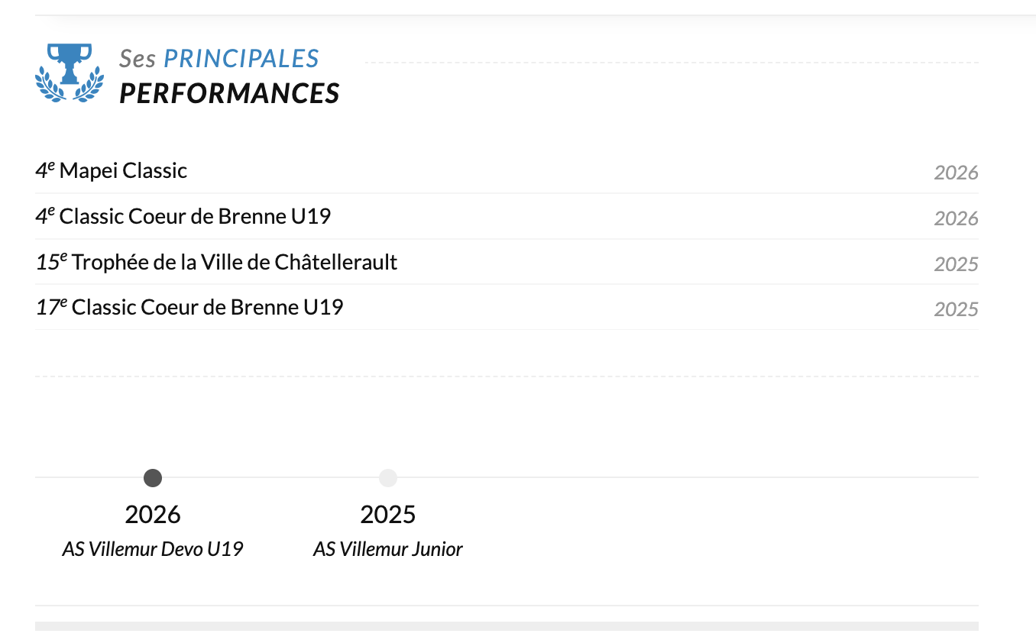
Task: Select the light grey 2025 timeline dot
Action: 388,478
